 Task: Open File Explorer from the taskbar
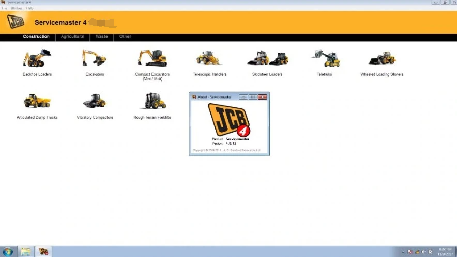(x=25, y=252)
